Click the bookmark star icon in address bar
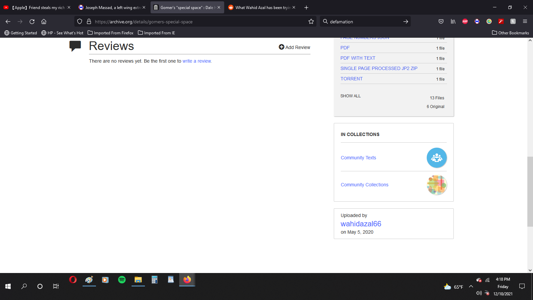The height and width of the screenshot is (300, 533). [311, 22]
